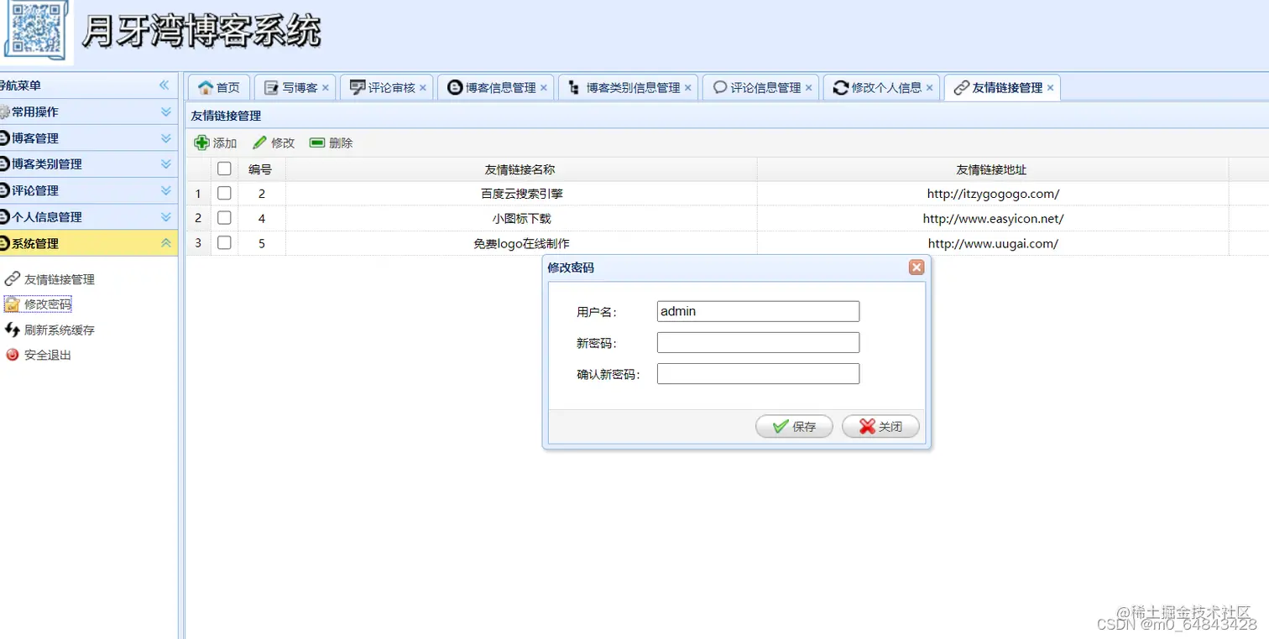Click the 百度云搜索引擎 name cell
Screen dimensions: 1269x639
click(x=521, y=193)
